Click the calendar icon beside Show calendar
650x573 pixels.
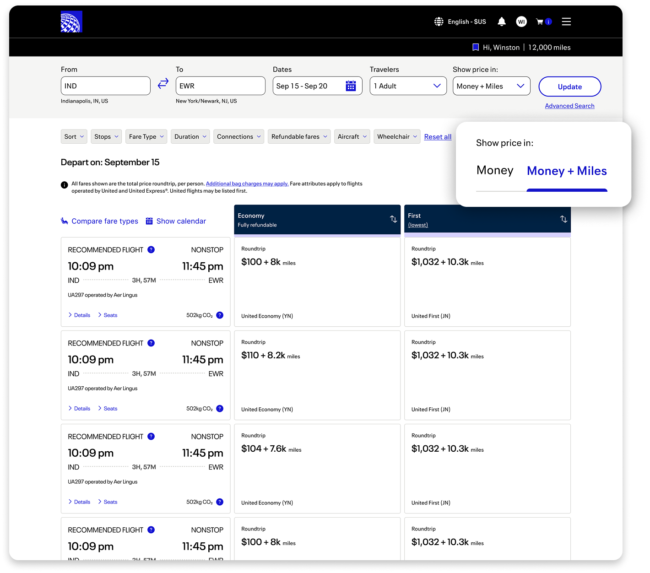(149, 221)
